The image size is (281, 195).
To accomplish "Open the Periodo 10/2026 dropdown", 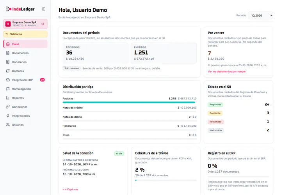I will 260,16.
